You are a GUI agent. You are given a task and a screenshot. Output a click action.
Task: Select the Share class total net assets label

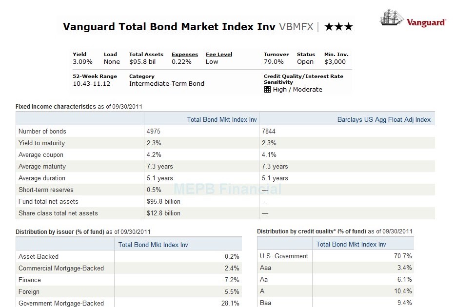pos(58,213)
